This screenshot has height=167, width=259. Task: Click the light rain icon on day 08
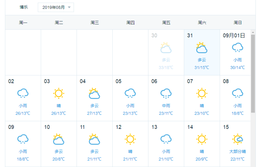[x=238, y=93]
